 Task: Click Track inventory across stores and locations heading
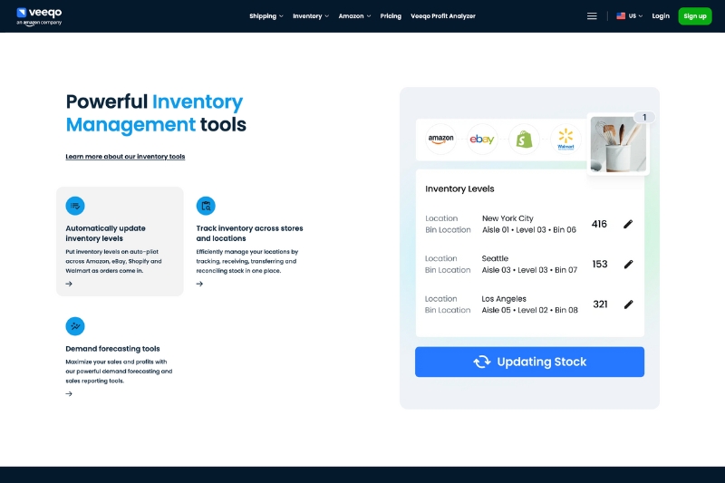tap(250, 234)
